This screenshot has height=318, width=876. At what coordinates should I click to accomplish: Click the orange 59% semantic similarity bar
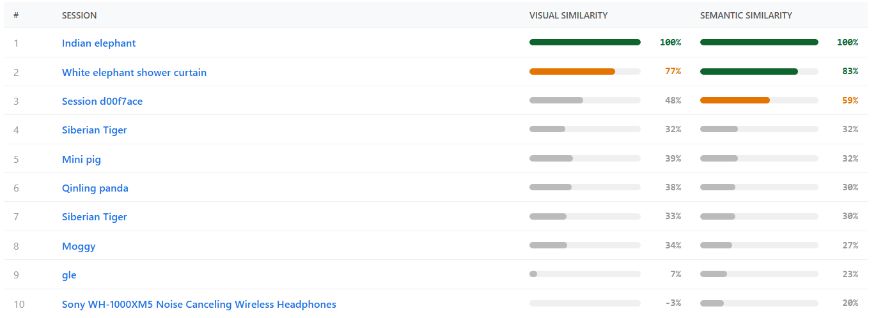(735, 100)
